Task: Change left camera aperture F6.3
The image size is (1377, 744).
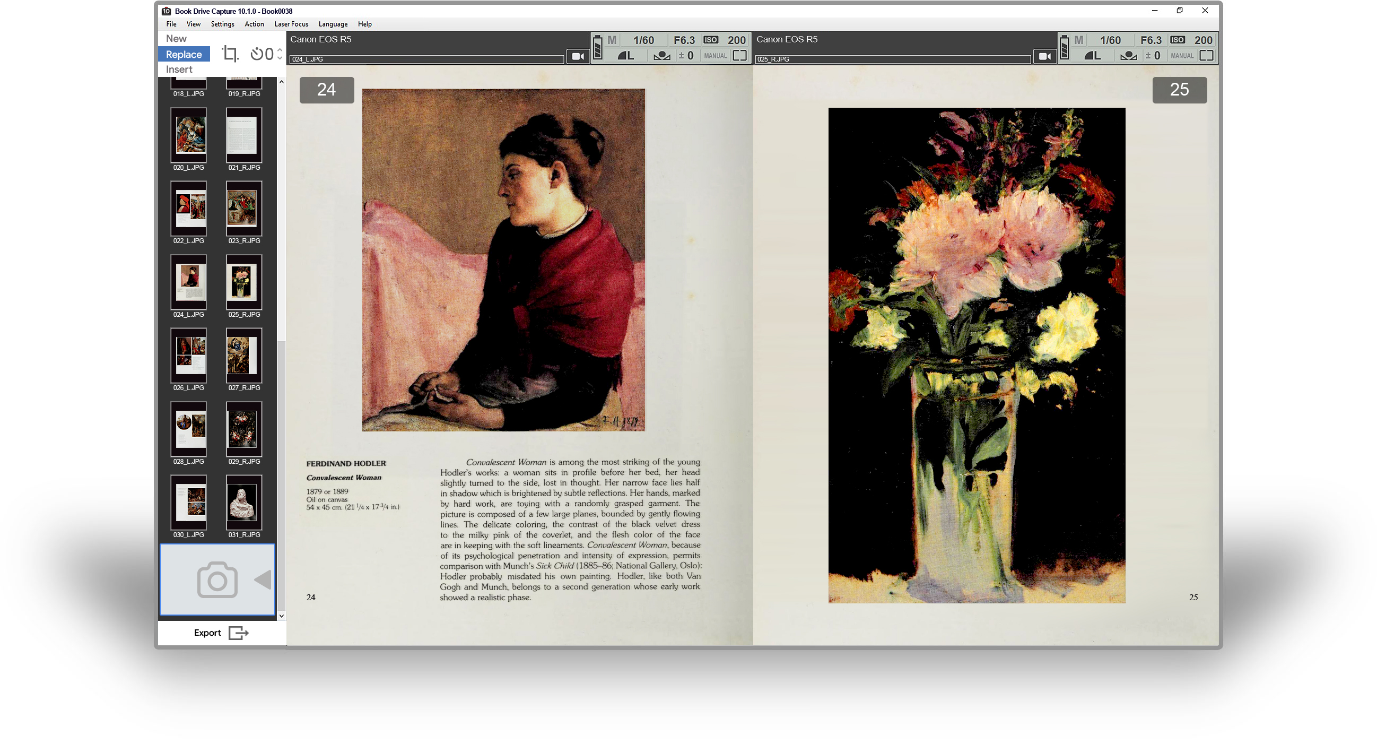Action: point(684,40)
